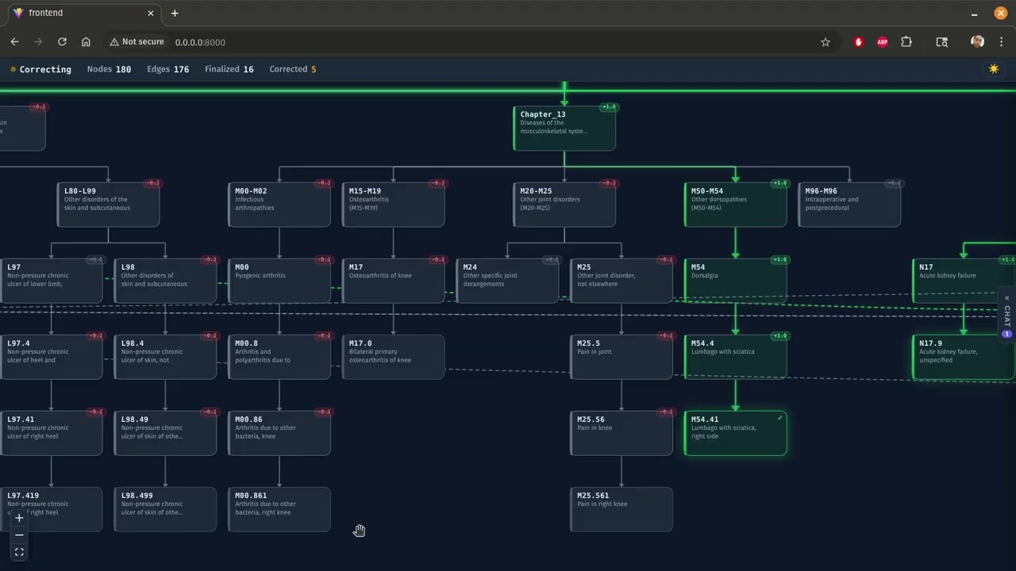This screenshot has height=571, width=1016.
Task: Select the M17 Osteoarthritis of knee node
Action: pyautogui.click(x=394, y=281)
